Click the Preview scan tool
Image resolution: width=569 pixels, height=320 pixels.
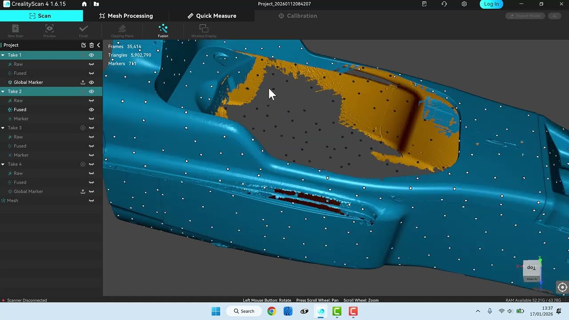pos(49,31)
